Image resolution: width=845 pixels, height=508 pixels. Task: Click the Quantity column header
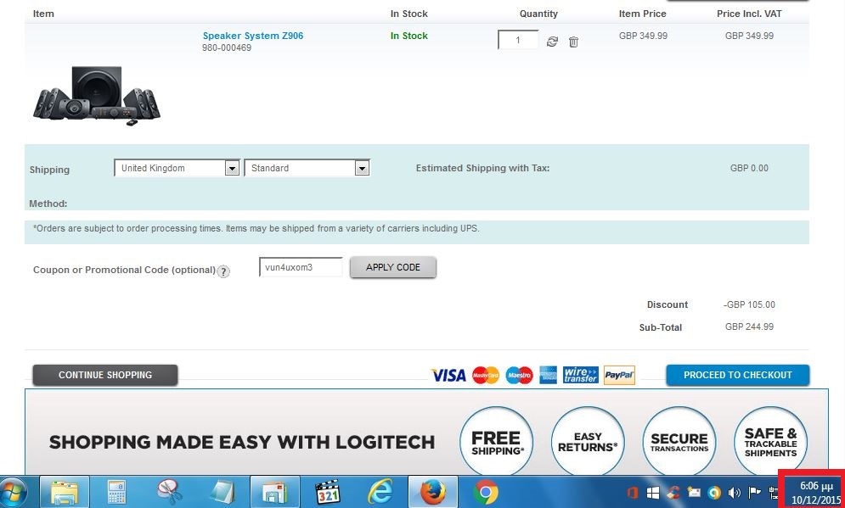tap(538, 14)
